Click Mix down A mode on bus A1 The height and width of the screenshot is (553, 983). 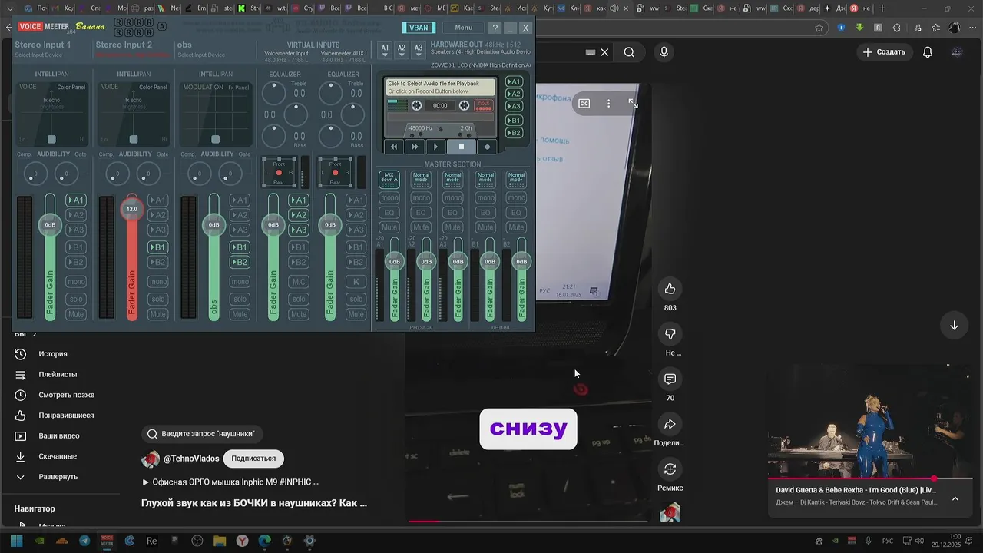[x=389, y=180]
